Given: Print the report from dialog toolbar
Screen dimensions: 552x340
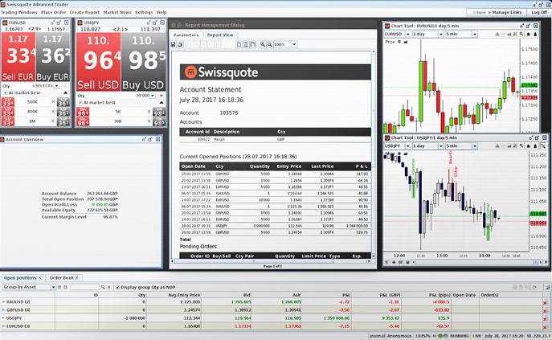Looking at the screenshot, I should [180, 44].
